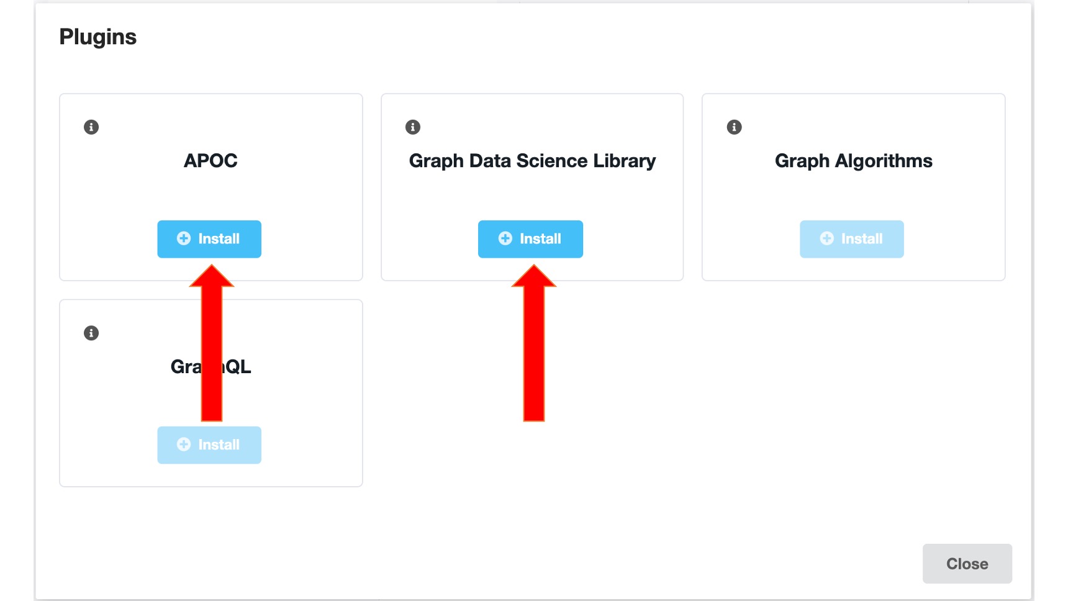Image resolution: width=1068 pixels, height=601 pixels.
Task: Install the APOC plugin
Action: (209, 239)
